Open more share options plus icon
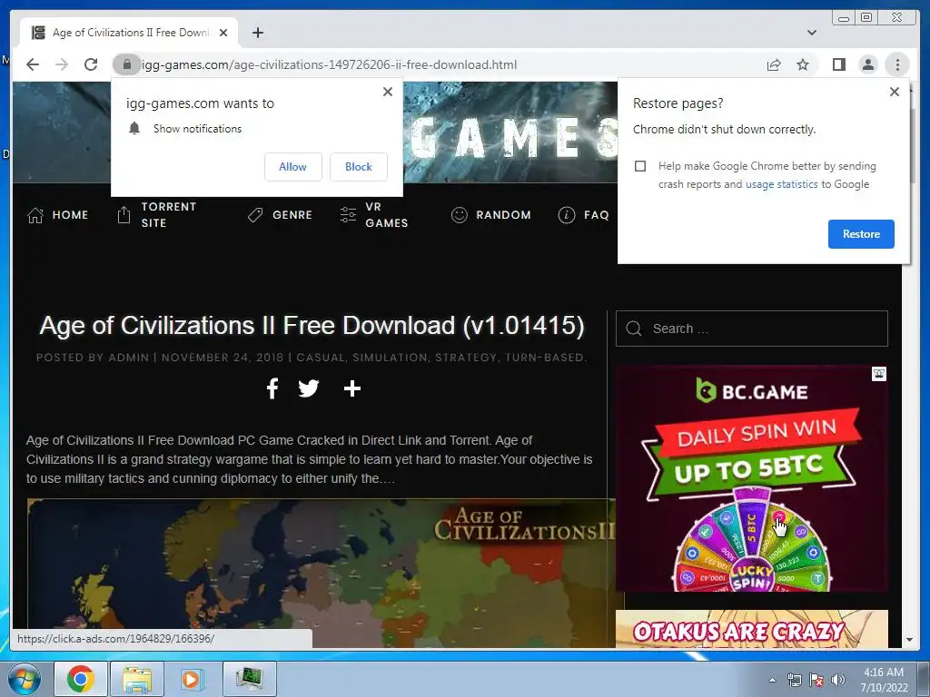The width and height of the screenshot is (930, 697). tap(352, 388)
